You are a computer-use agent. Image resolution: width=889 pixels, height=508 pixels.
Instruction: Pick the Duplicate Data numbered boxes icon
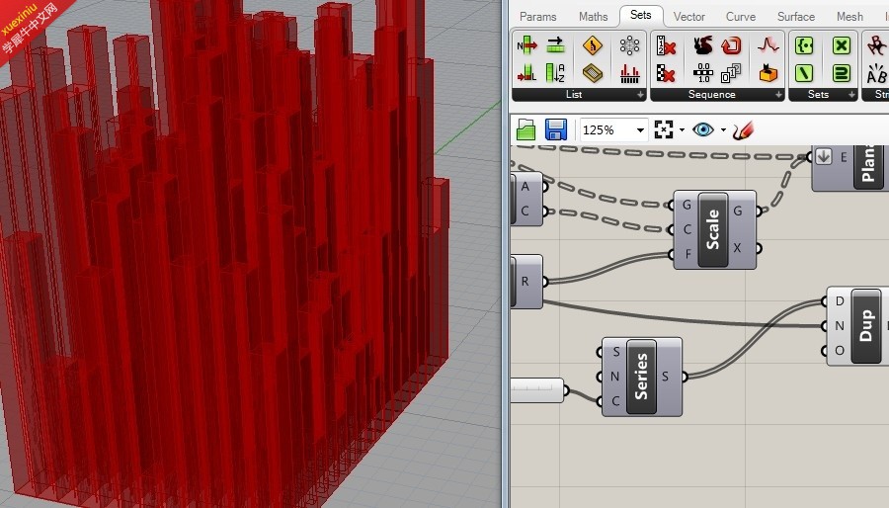point(731,73)
